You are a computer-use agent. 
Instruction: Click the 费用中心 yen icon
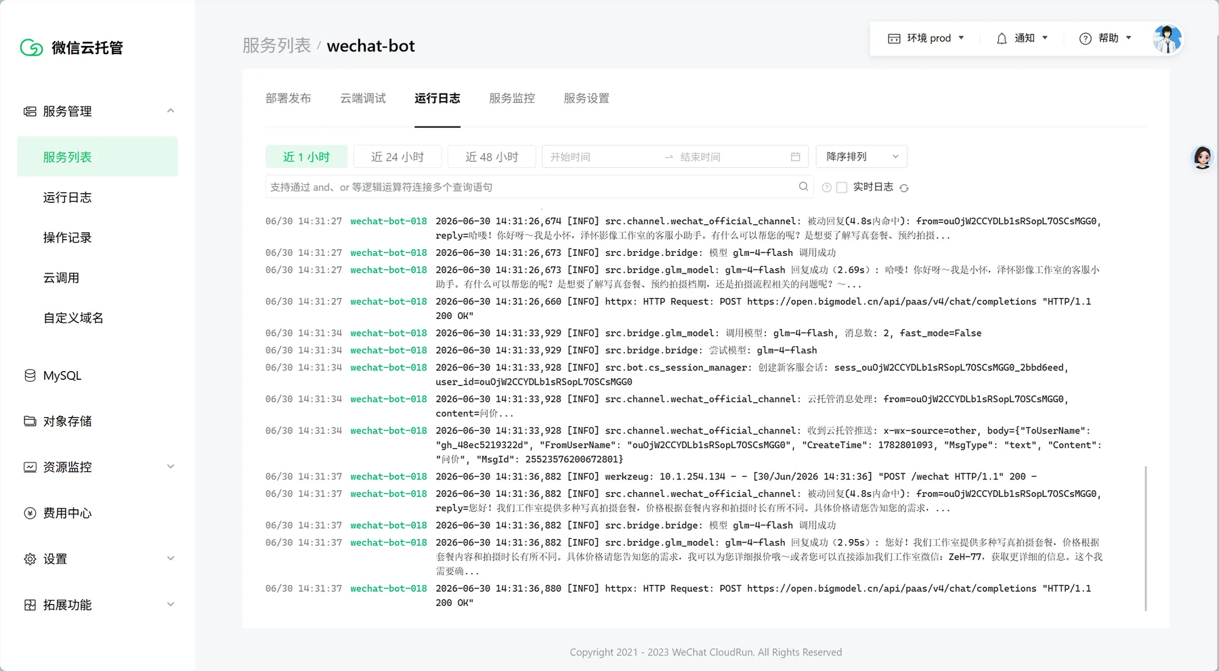[30, 513]
